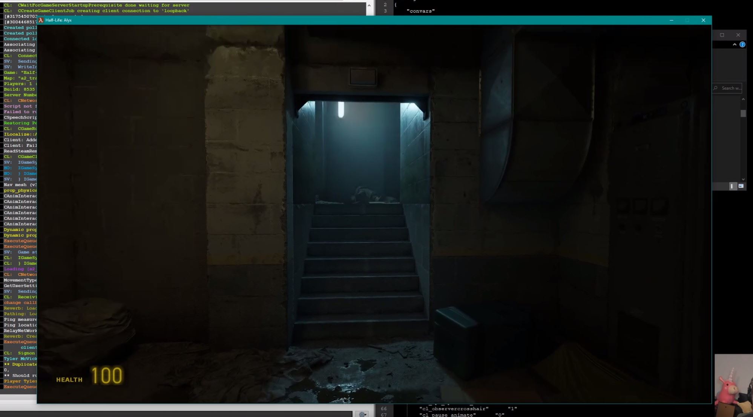
Task: Switch to large thumbnails view in right window
Action: 741,186
